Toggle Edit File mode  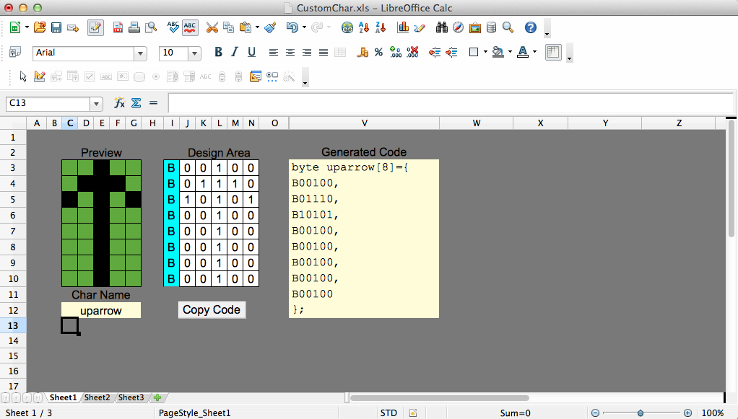coord(95,28)
